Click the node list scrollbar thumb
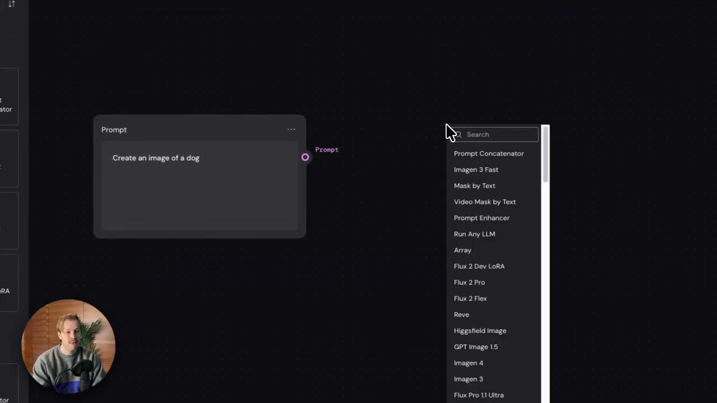 coord(546,154)
